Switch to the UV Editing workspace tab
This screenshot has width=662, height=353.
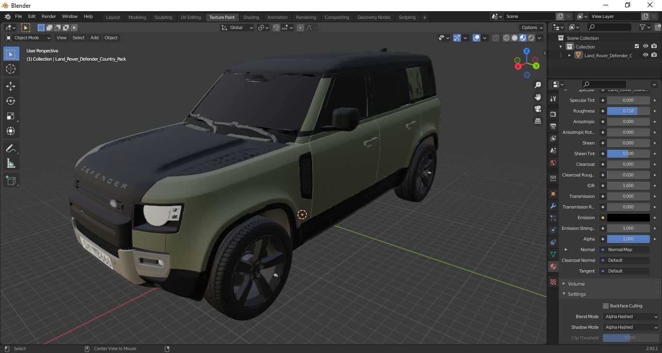tap(190, 17)
